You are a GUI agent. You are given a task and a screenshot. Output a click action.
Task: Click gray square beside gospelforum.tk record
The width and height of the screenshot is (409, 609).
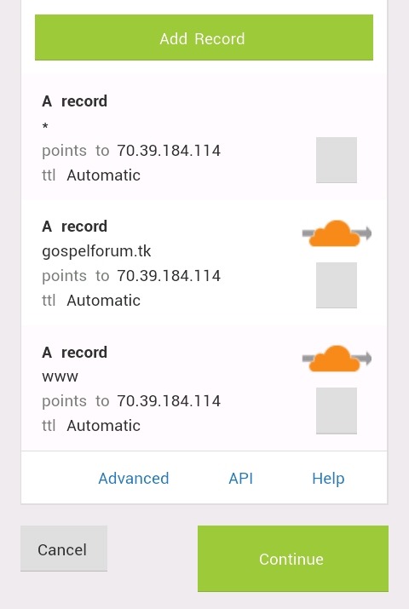337,285
